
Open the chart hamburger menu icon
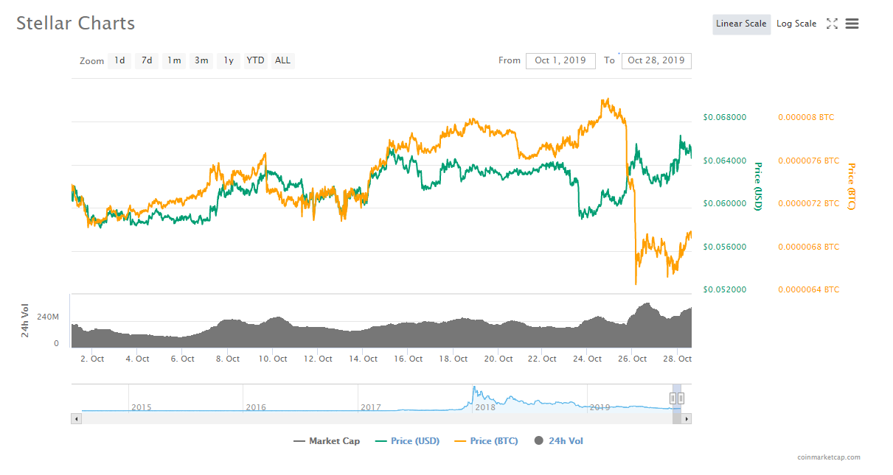coord(852,24)
